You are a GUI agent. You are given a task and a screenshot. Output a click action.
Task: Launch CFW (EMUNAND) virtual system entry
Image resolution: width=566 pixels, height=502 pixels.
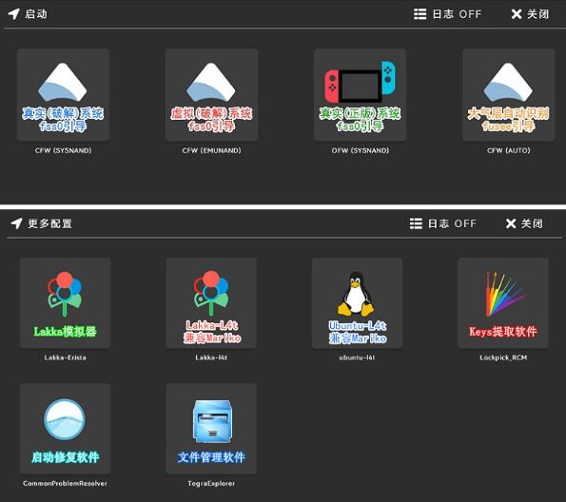coord(211,95)
